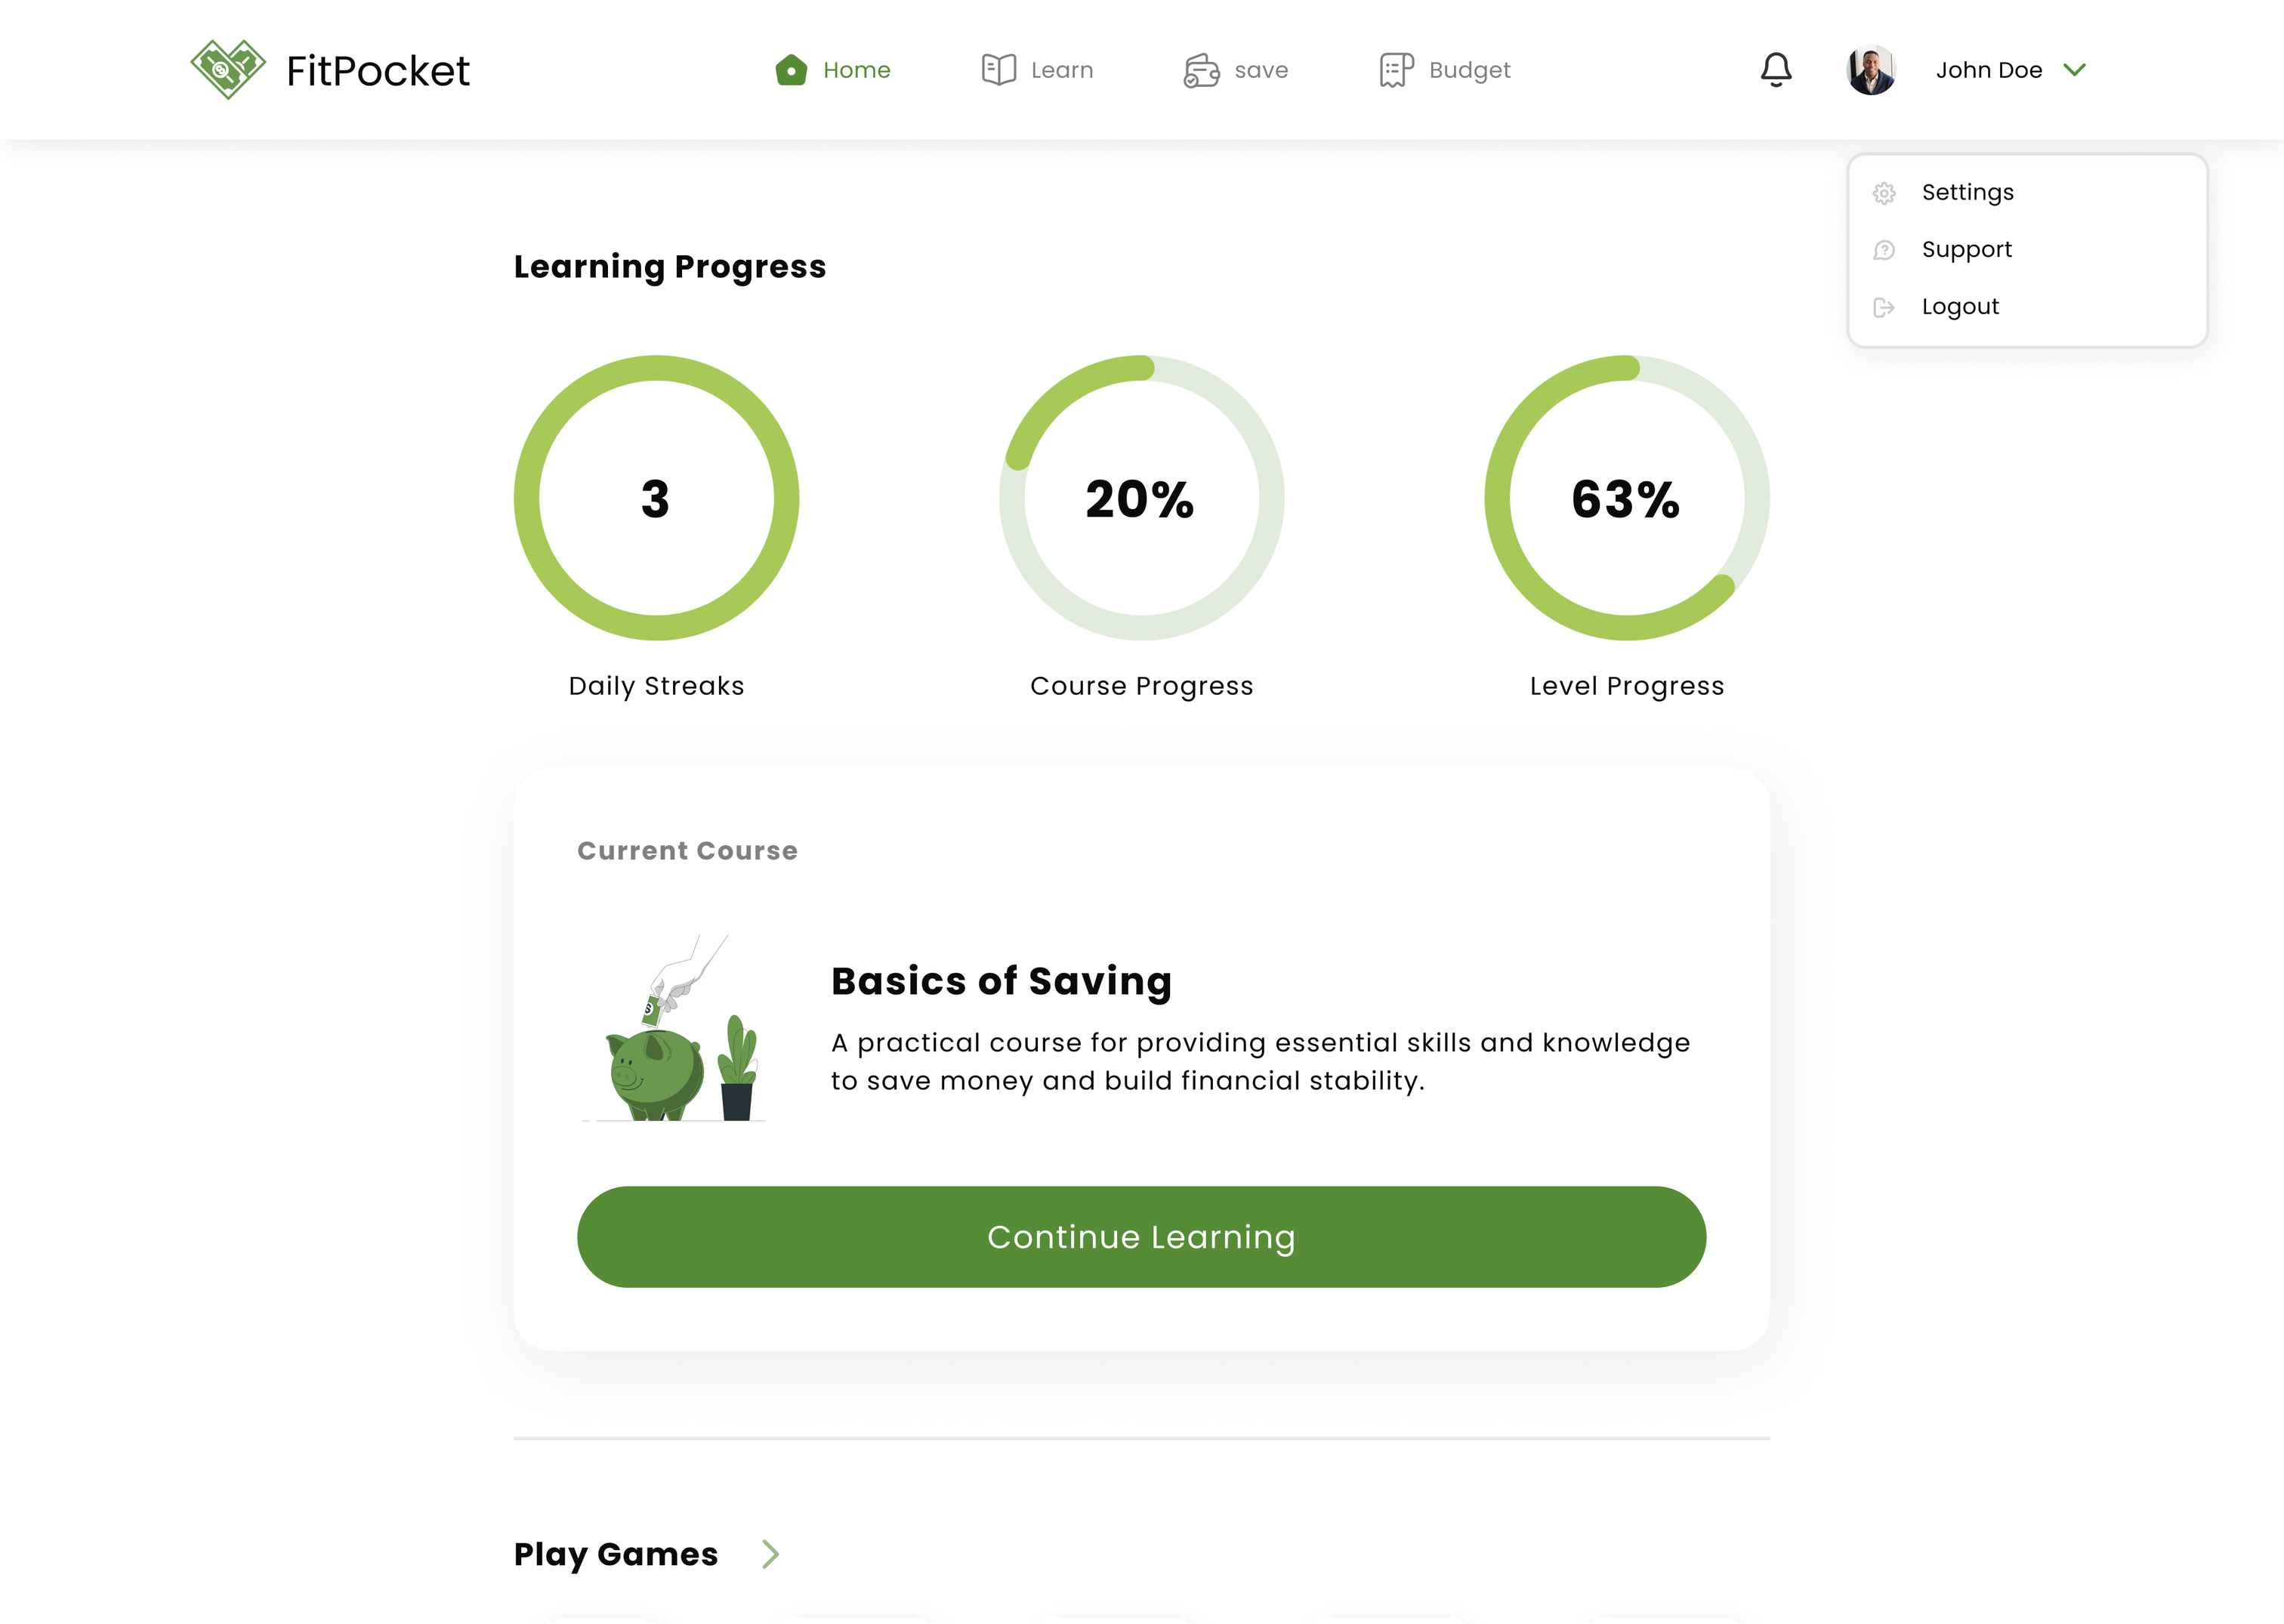
Task: Click the 20% Course Progress ring
Action: point(1141,498)
